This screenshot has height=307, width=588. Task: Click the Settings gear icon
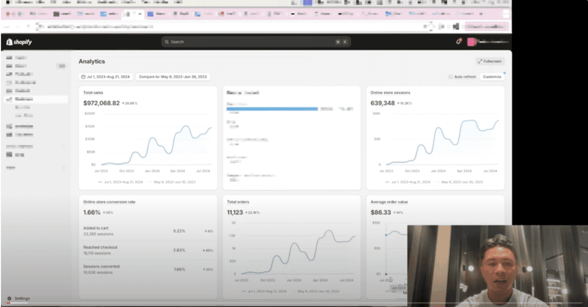[9, 298]
